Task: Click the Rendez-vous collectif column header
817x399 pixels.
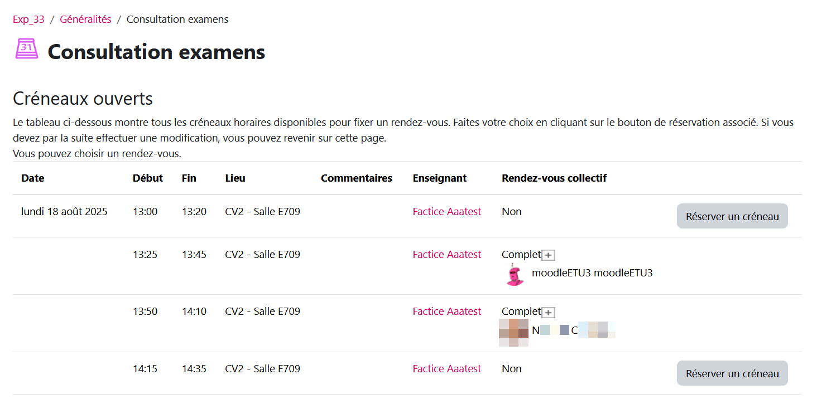Action: (554, 178)
